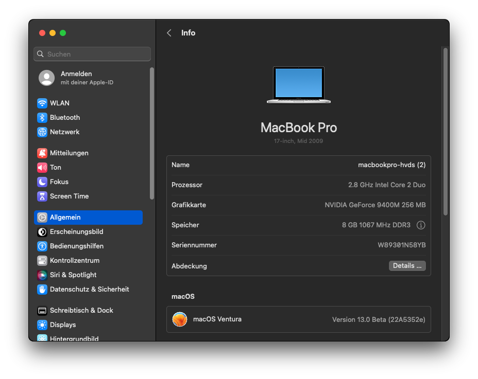The image size is (478, 379).
Task: Open the Erscheinungsbild icon
Action: coord(42,231)
